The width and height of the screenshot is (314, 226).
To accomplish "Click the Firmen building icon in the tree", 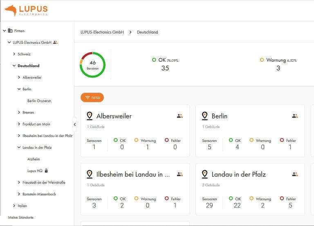I will click(x=10, y=31).
